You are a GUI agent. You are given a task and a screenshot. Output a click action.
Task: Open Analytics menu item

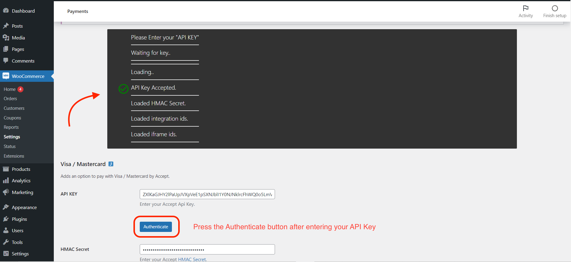pos(21,181)
